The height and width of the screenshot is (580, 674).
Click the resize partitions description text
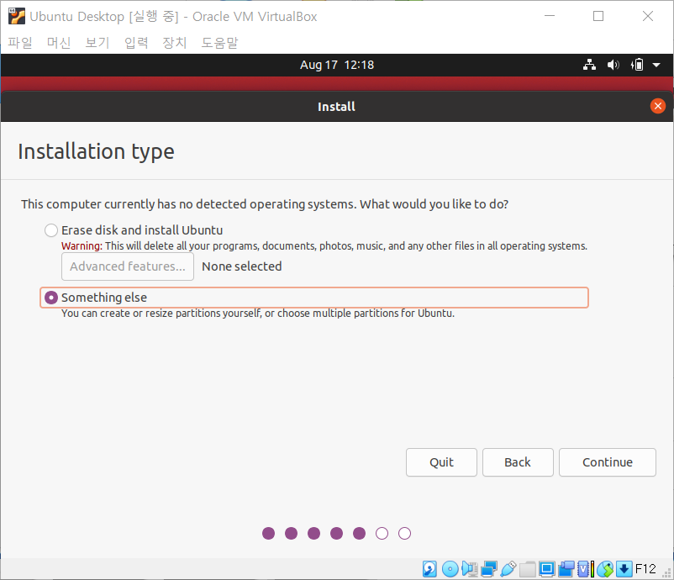[x=258, y=314]
